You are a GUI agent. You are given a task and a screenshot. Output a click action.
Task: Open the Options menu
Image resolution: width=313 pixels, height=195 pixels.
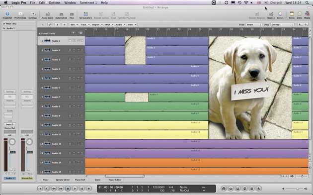[54, 2]
